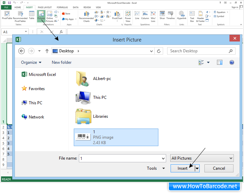Image resolution: width=244 pixels, height=193 pixels.
Task: Click Sign in
Action: pyautogui.click(x=235, y=7)
